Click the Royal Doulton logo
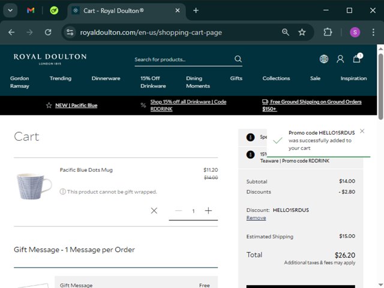Screen dimensions: 384x288 (50, 59)
